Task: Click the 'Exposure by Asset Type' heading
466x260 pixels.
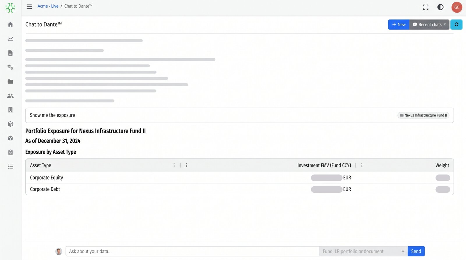Action: point(51,152)
